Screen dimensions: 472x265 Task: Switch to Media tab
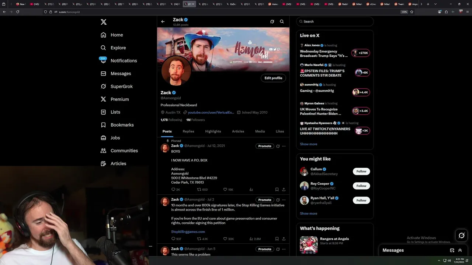click(260, 131)
